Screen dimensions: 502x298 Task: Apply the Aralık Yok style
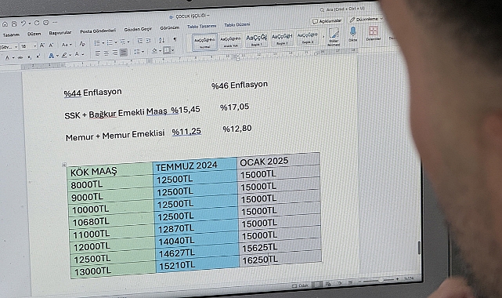(x=230, y=41)
